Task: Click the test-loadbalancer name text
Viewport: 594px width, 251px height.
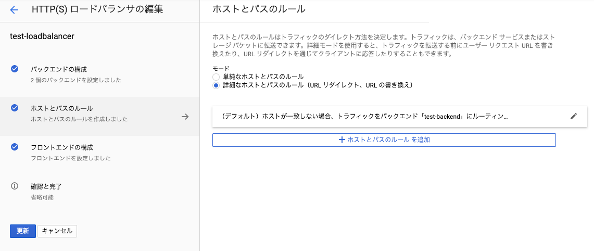Action: 42,36
